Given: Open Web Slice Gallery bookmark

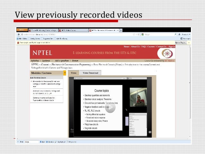Looking at the screenshot, I should (x=61, y=39).
